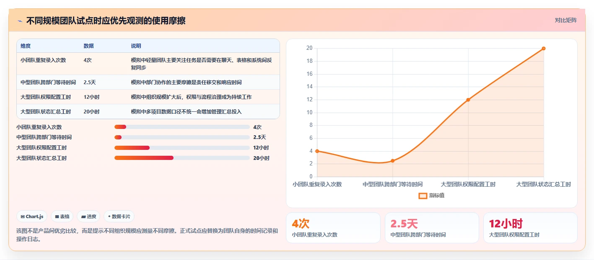Click 大型团队状态汇总工时 cell in the table

click(46, 112)
